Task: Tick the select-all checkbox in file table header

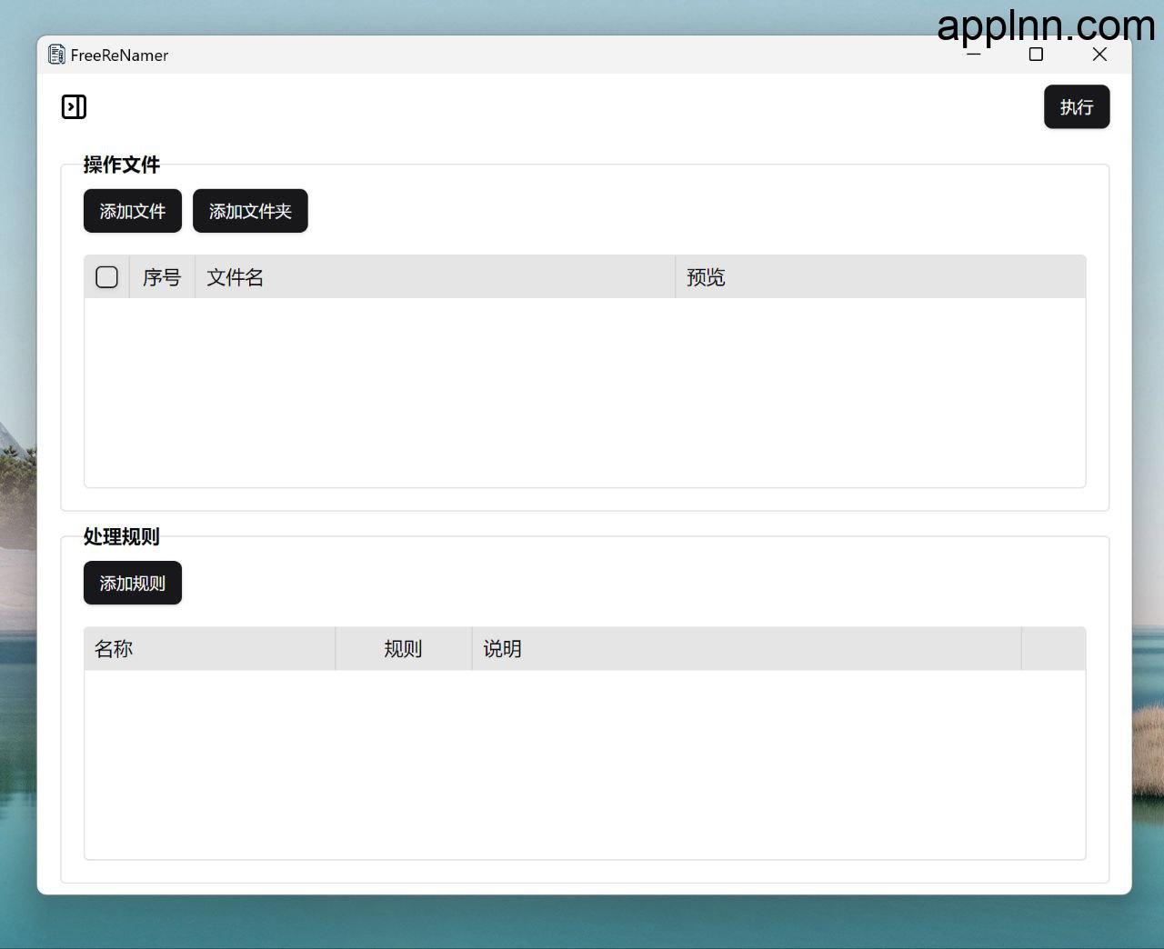Action: coord(106,277)
